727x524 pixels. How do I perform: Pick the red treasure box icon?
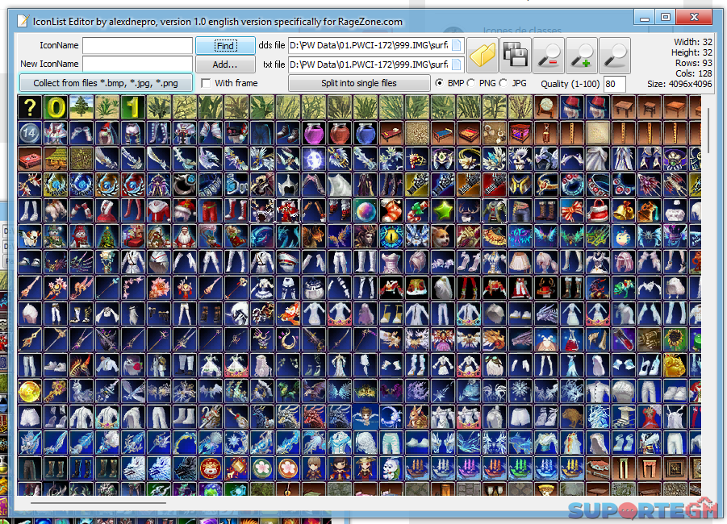30,159
